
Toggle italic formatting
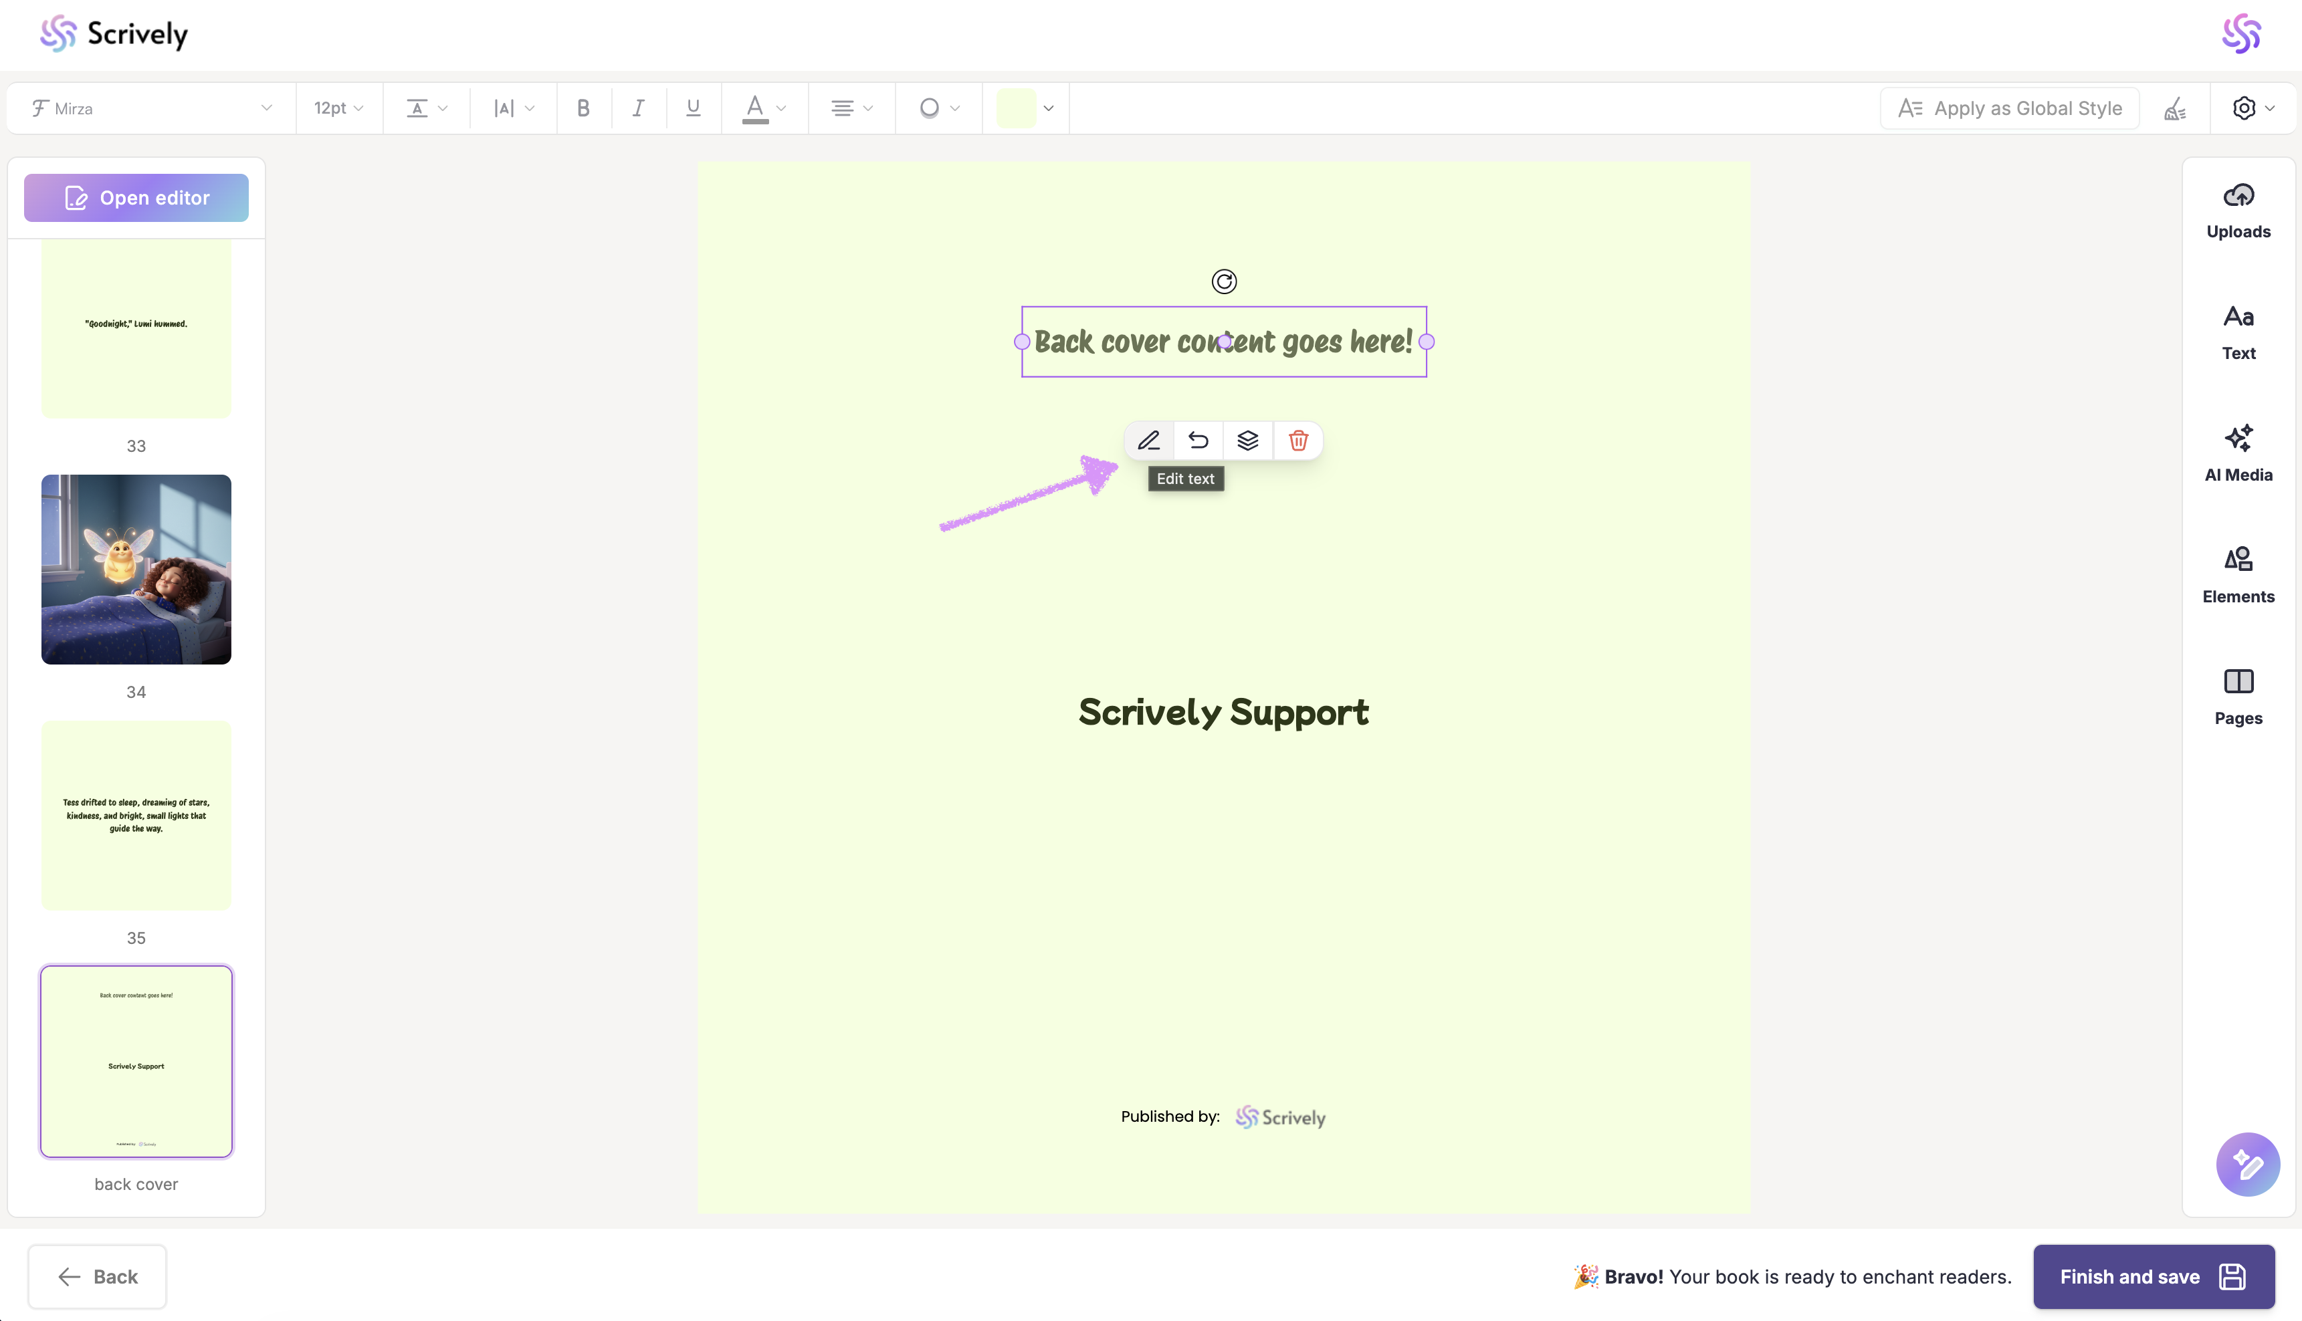[x=639, y=109]
